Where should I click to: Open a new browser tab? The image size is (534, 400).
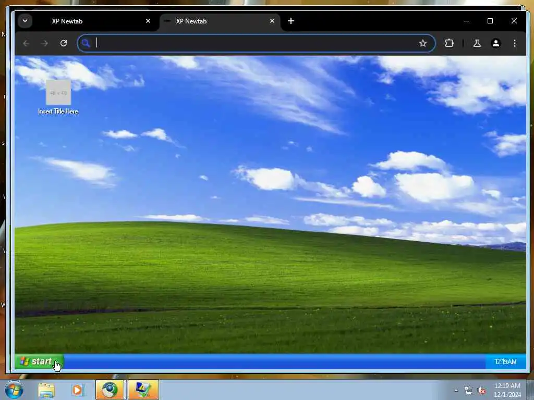291,21
